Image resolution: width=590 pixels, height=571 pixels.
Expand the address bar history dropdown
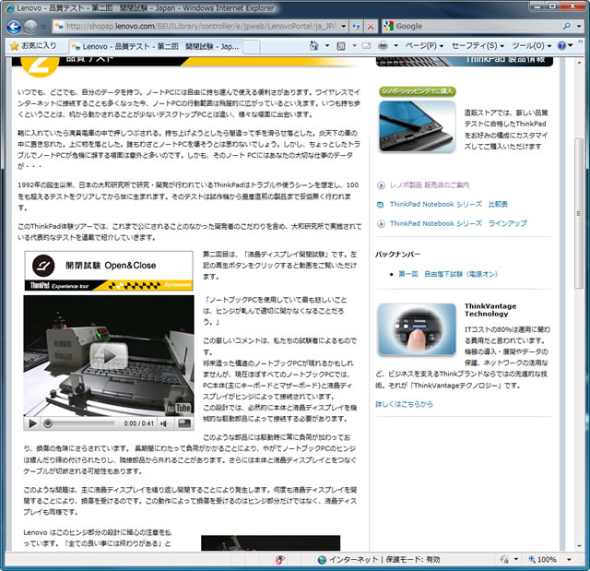(x=344, y=27)
